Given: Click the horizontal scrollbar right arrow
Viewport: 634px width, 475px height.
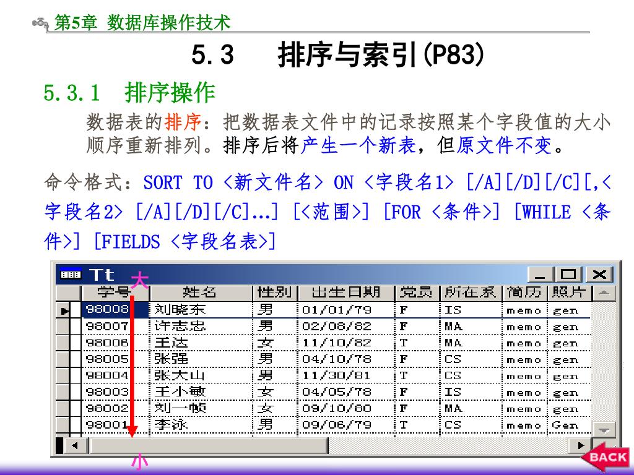Looking at the screenshot, I should coord(581,445).
